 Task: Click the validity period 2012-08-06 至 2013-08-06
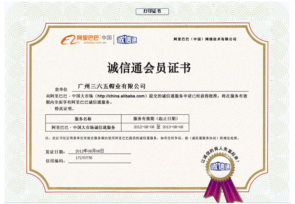pos(158,127)
